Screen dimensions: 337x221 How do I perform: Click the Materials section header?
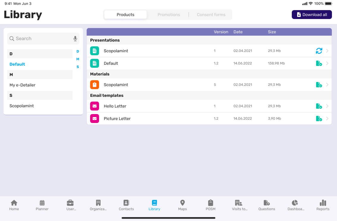tap(209, 74)
